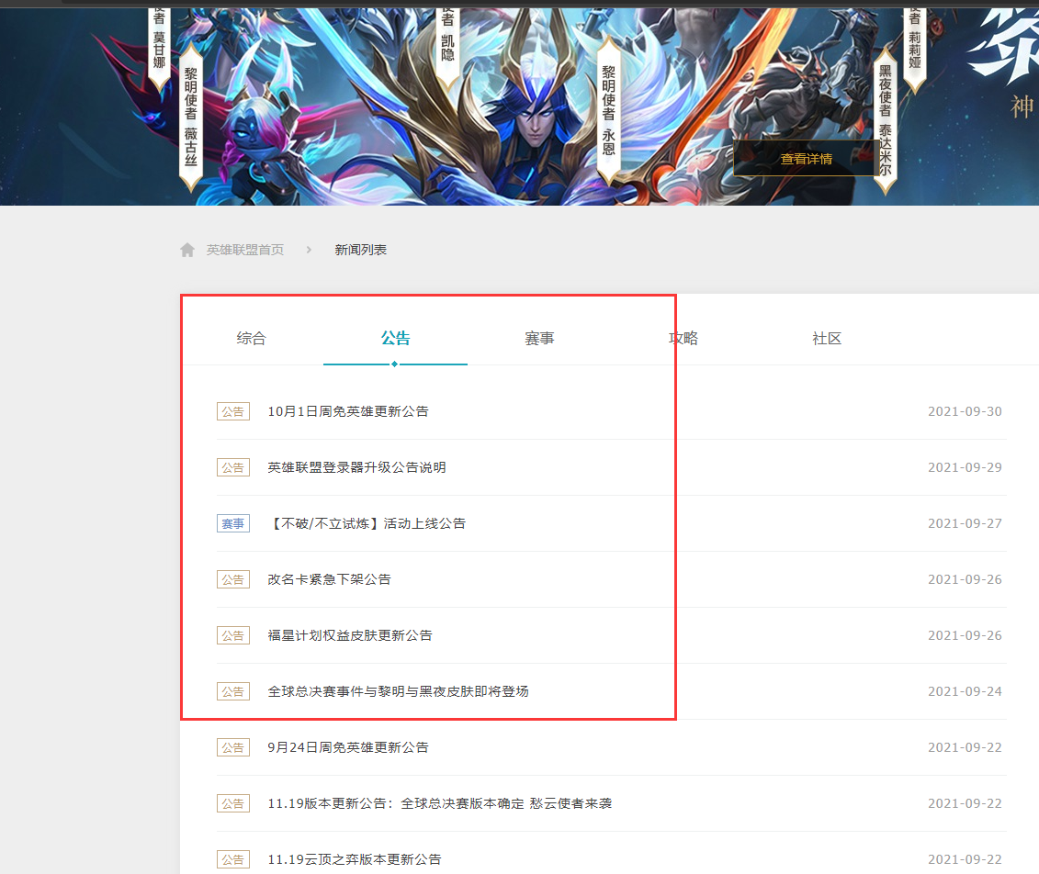Open 11.19版本更新公告 愁云使者来袭 article
This screenshot has height=874, width=1039.
pyautogui.click(x=440, y=803)
